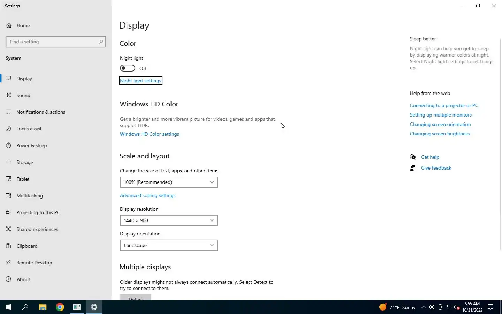
Task: Launch Google Chrome from taskbar
Action: coord(60,307)
